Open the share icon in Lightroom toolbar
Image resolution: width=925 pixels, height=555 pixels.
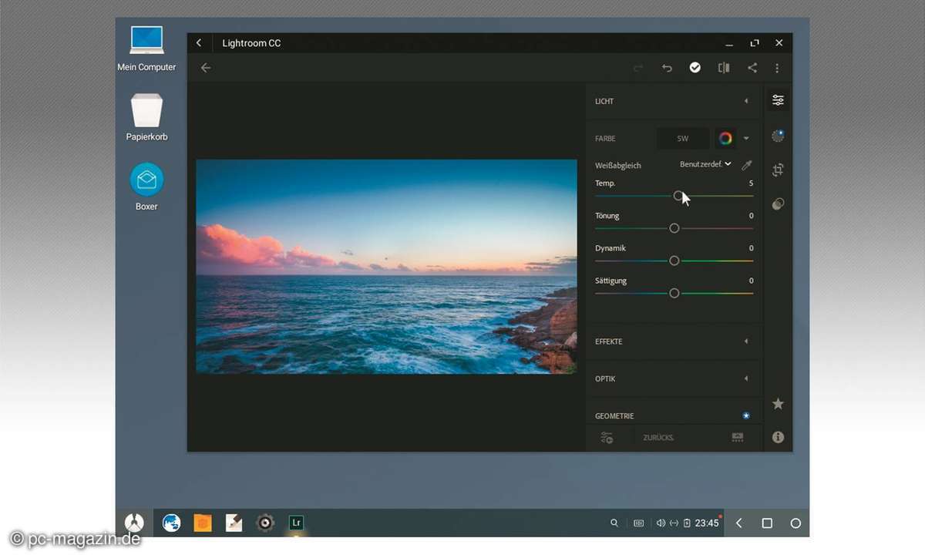[x=752, y=68]
